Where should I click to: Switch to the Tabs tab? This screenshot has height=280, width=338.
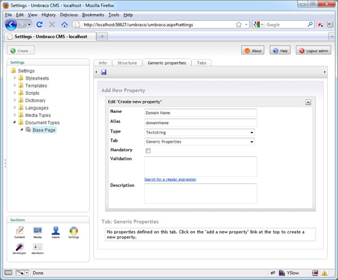point(202,63)
